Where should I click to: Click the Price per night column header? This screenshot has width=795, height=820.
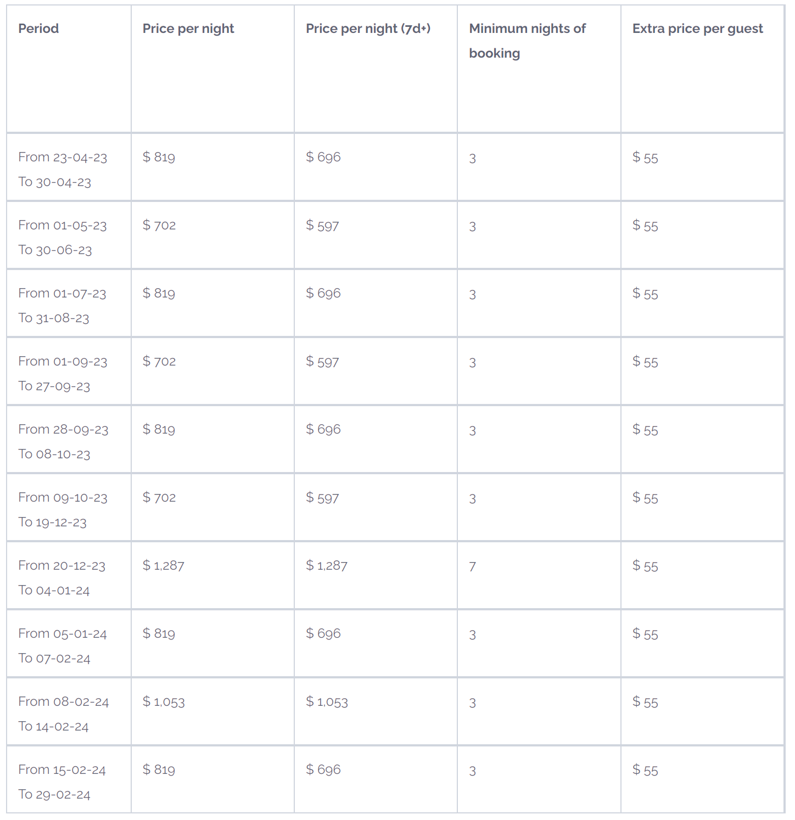188,29
